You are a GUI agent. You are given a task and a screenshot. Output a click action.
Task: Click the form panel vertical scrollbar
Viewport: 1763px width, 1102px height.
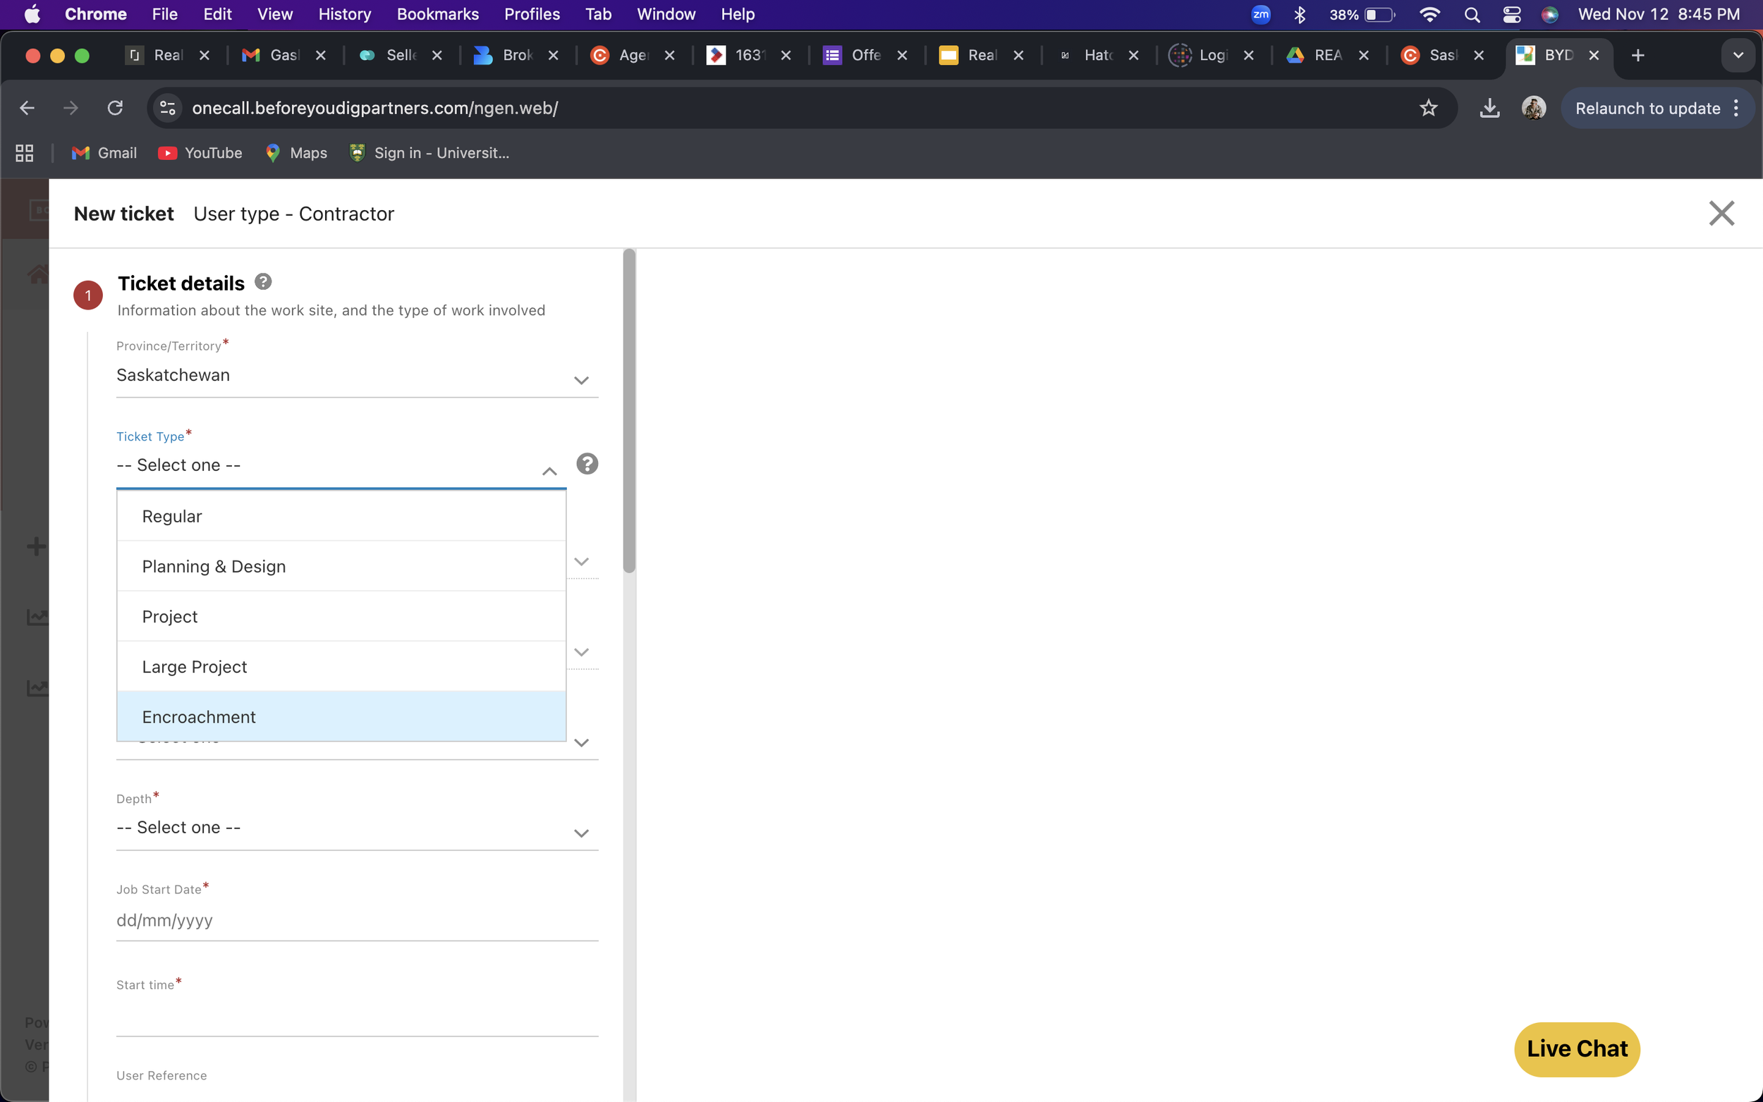coord(629,411)
